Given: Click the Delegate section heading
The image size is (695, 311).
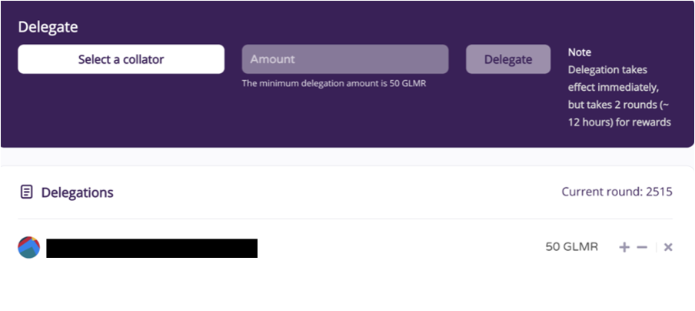Looking at the screenshot, I should coord(48,27).
